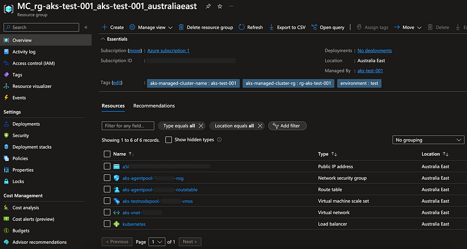This screenshot has height=249, width=467.
Task: Click the Access control (IAM) icon
Action: tap(6, 63)
